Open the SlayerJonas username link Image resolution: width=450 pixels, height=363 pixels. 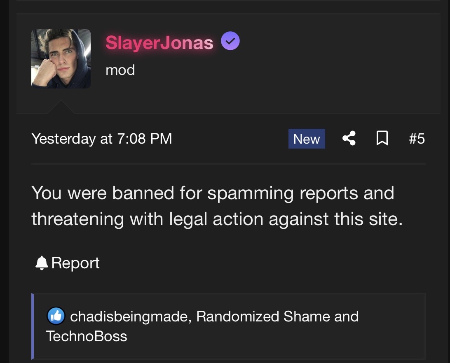tap(159, 42)
